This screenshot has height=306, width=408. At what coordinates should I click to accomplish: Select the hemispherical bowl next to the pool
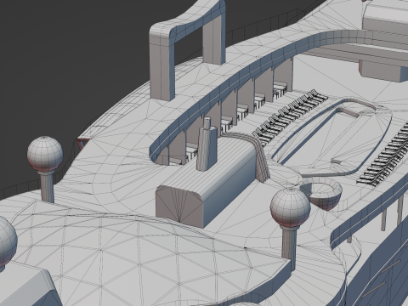(321, 193)
